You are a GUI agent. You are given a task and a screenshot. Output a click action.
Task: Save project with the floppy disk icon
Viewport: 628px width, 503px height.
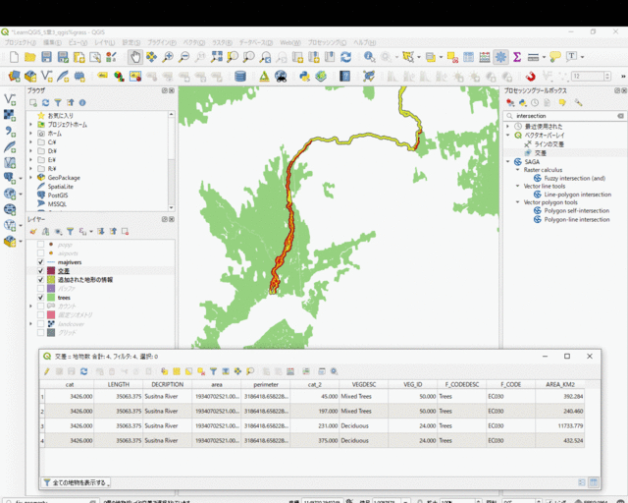coord(46,57)
